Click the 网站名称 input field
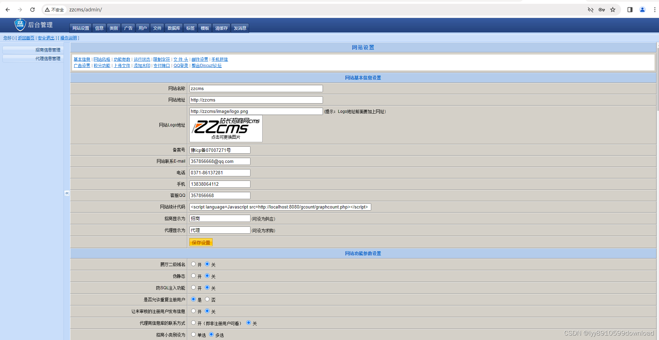This screenshot has width=659, height=340. 256,89
